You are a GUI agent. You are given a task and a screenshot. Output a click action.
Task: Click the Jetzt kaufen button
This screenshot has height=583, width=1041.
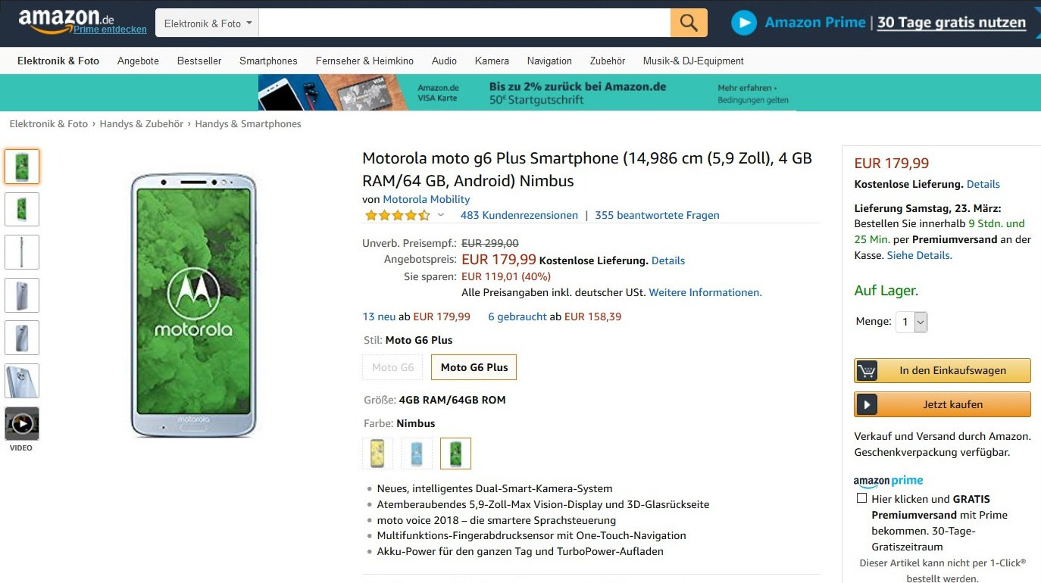tap(942, 404)
